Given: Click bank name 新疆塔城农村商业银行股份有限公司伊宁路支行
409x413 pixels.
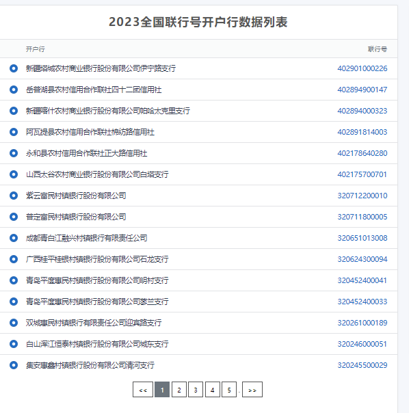Looking at the screenshot, I should tap(101, 68).
